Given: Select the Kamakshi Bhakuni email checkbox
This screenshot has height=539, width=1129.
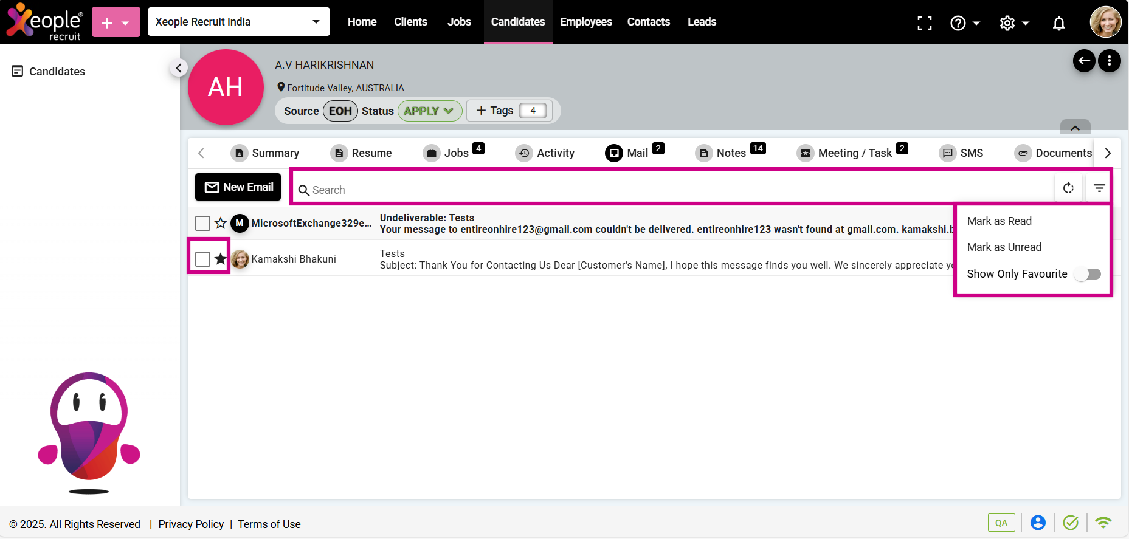Looking at the screenshot, I should point(202,259).
